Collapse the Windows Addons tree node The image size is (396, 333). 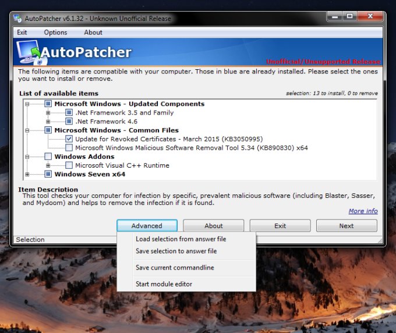[27, 157]
